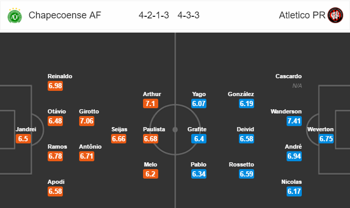Click Girotto's 7.06 rating badge
This screenshot has width=350, height=208.
point(86,121)
